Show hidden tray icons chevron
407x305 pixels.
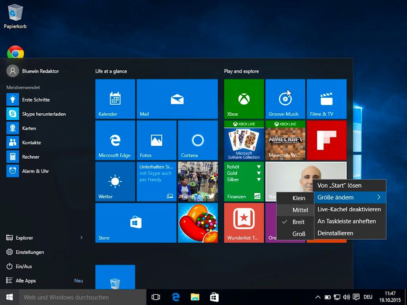click(318, 297)
